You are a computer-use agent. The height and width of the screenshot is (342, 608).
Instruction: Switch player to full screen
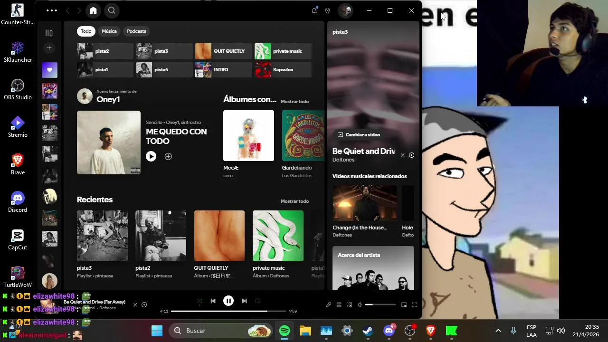click(x=414, y=305)
